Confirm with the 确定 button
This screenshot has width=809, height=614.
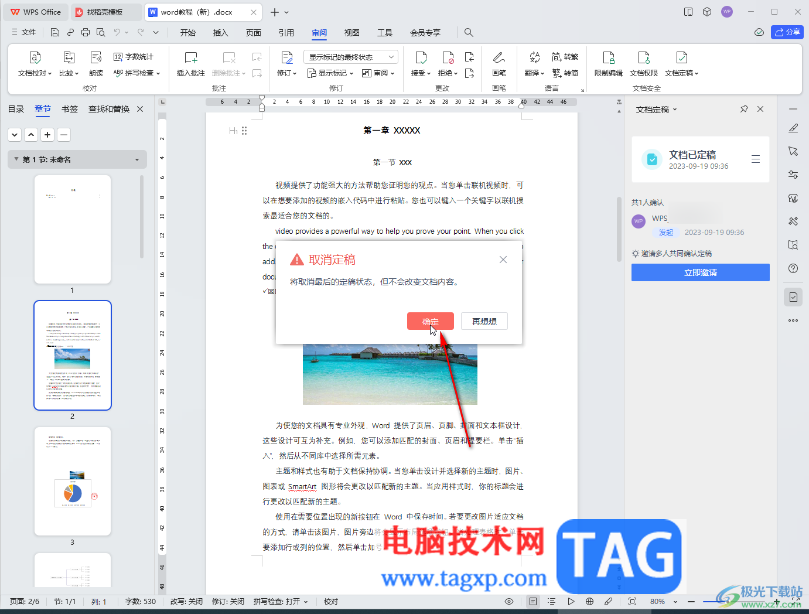click(x=431, y=321)
